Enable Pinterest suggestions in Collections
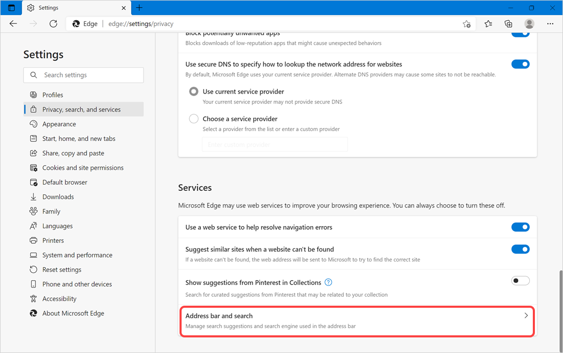The width and height of the screenshot is (563, 353). (520, 280)
